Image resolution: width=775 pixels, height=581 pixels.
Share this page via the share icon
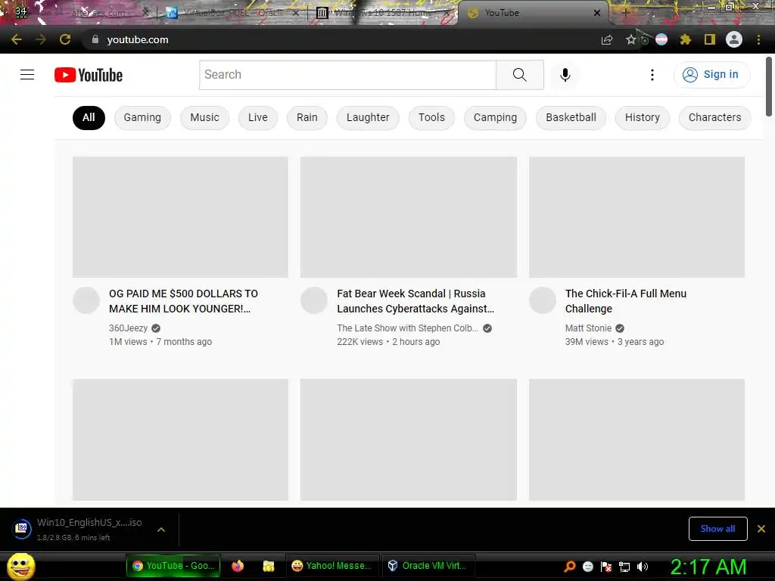[x=607, y=40]
